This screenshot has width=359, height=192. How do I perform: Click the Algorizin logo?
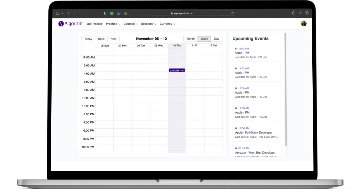pos(70,24)
